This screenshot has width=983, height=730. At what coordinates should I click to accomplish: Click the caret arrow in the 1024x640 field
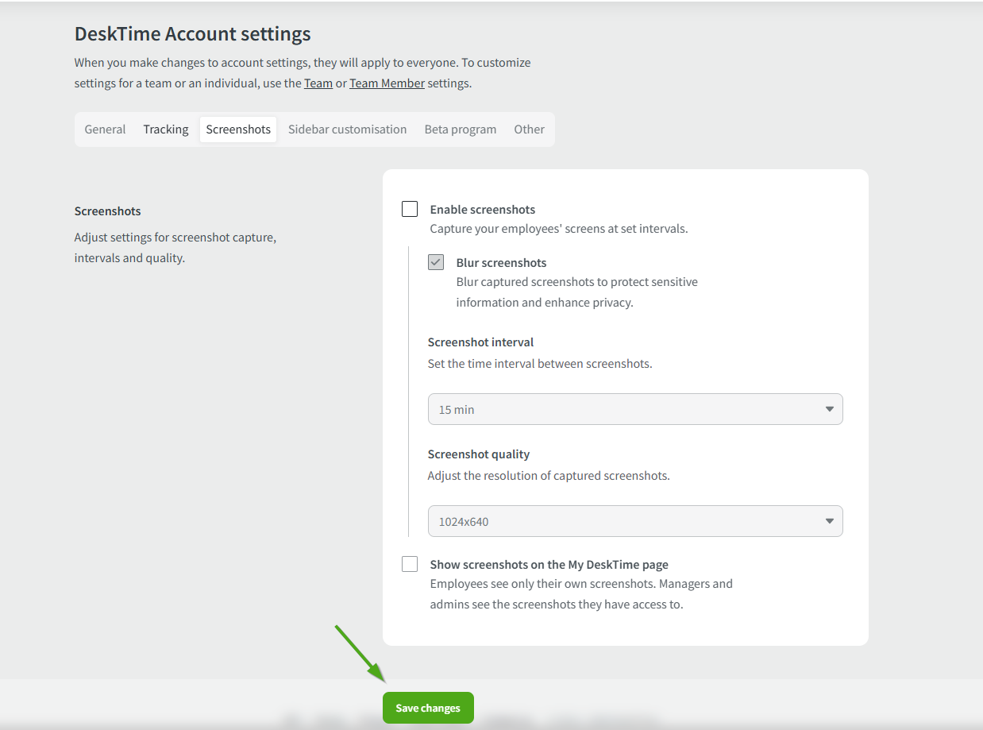(x=829, y=521)
